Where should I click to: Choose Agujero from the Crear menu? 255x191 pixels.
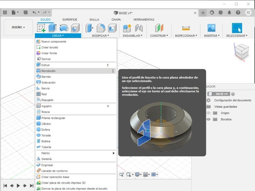pos(76,106)
